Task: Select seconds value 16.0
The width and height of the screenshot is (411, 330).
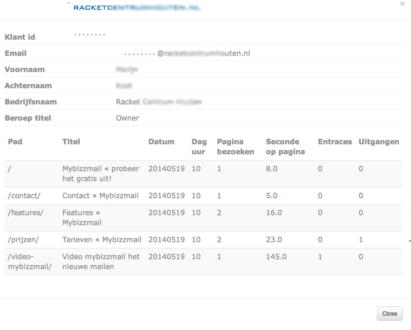Action: 274,213
